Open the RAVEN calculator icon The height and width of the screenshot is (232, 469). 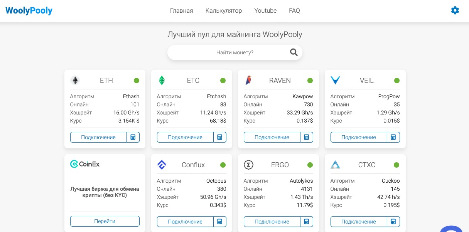[x=307, y=137]
